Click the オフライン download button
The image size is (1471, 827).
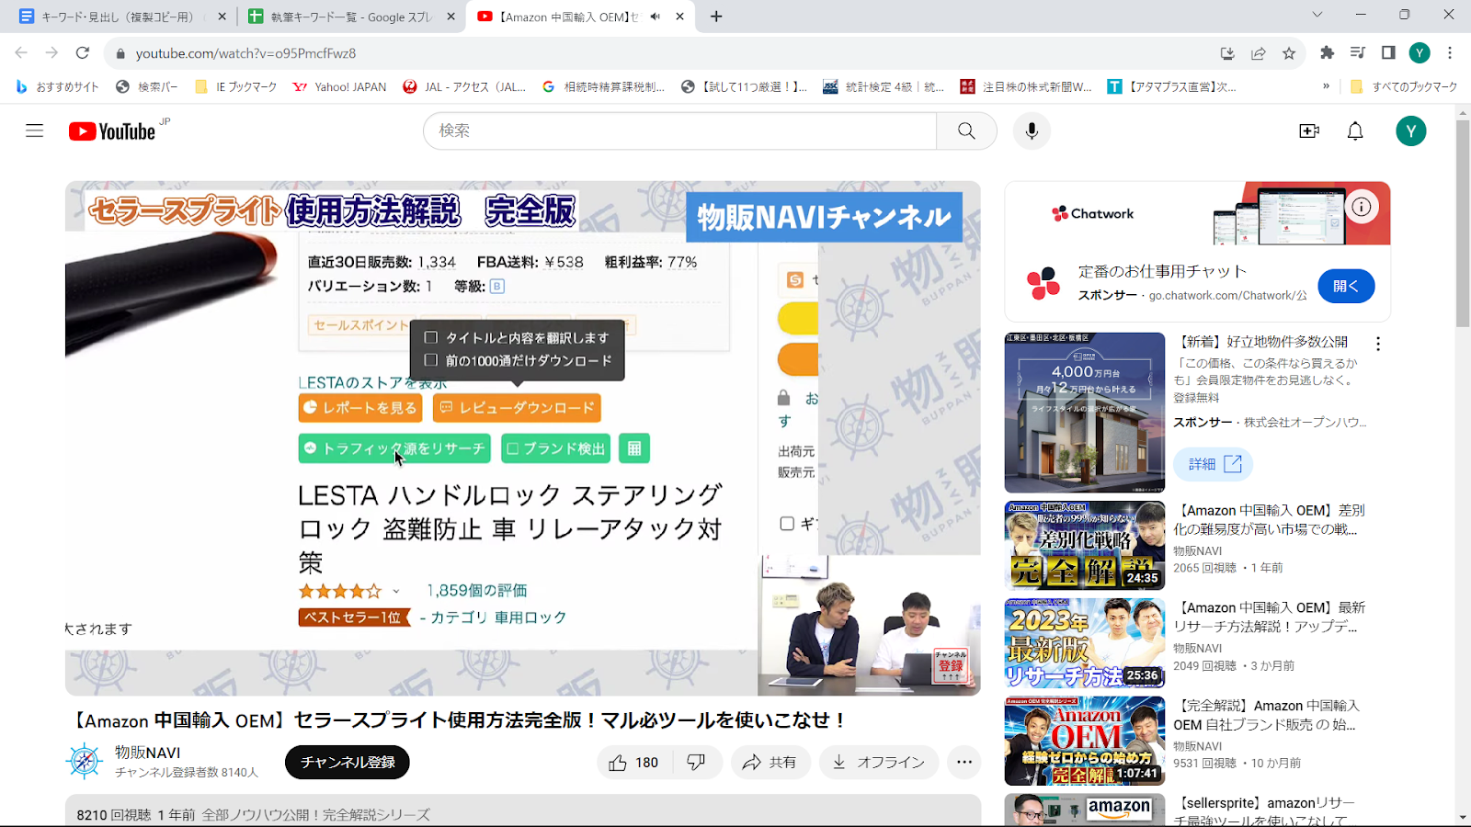[879, 762]
